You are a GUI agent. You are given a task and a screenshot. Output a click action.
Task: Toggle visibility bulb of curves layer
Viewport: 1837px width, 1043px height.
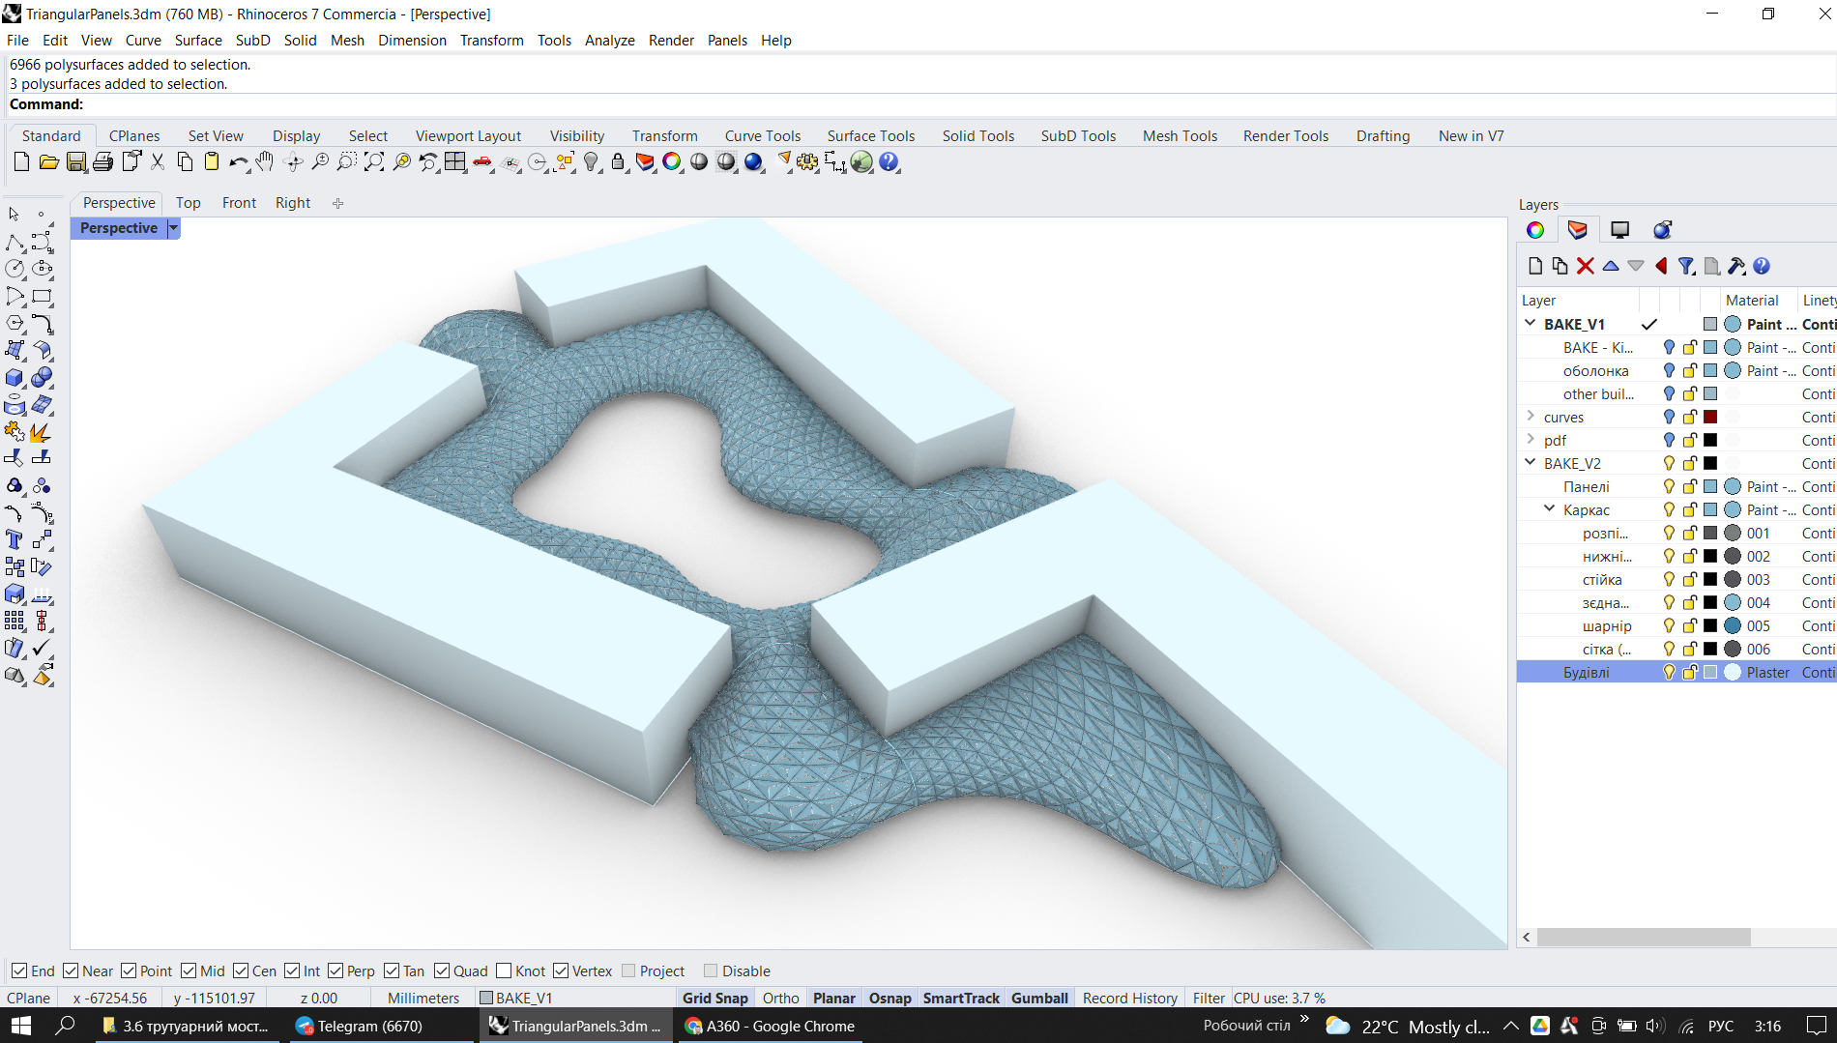pyautogui.click(x=1669, y=417)
